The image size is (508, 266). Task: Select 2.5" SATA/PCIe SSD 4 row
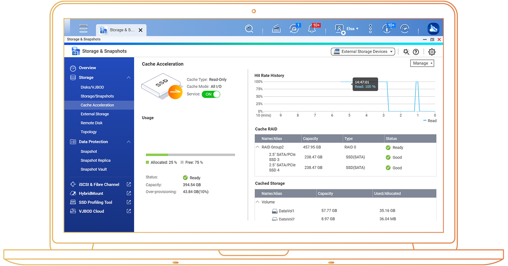(x=346, y=168)
